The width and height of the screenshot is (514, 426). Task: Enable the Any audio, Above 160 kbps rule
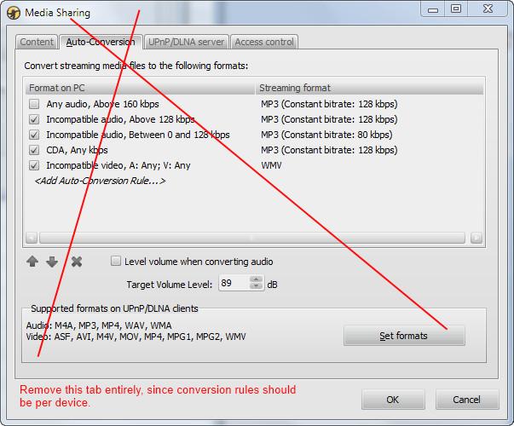tap(34, 104)
